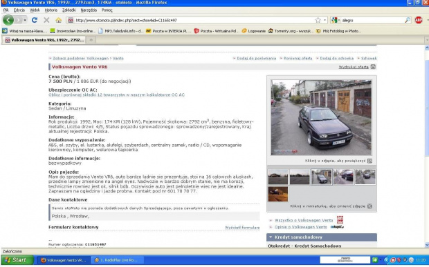
Task: Click the print icon next to Wydrukuj ofertę
Action: click(373, 67)
